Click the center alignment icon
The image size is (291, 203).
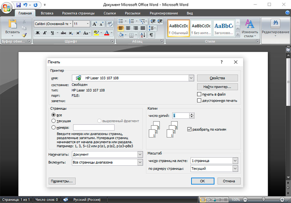[x=128, y=28]
